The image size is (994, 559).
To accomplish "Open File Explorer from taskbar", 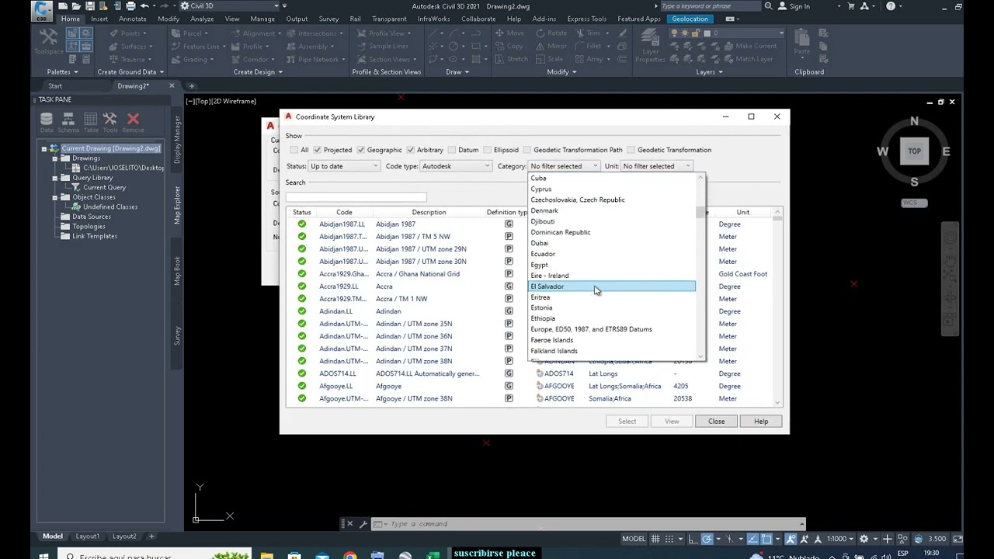I will coord(266,556).
